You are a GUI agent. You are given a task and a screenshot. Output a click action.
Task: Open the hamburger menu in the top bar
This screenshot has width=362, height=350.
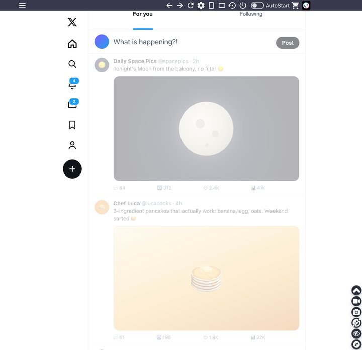click(22, 5)
